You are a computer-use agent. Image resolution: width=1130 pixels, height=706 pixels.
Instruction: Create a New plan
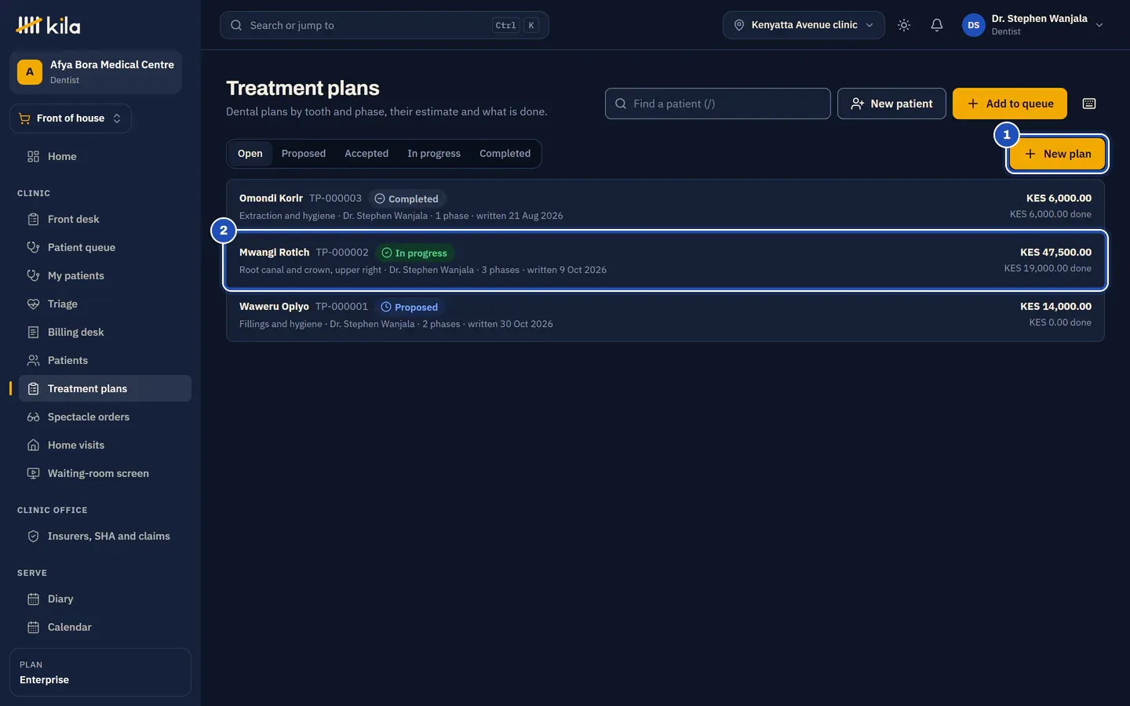(x=1057, y=154)
